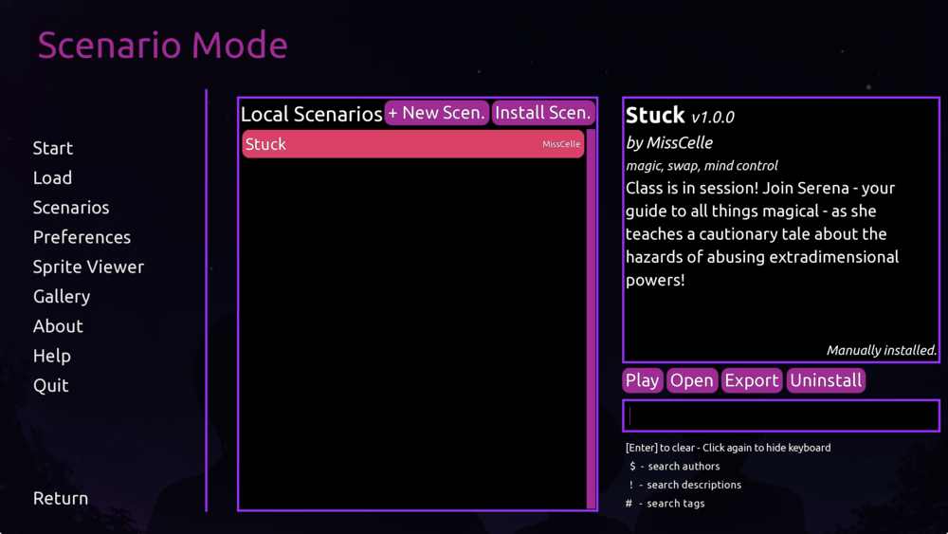
Task: Open the Gallery menu item
Action: [62, 296]
